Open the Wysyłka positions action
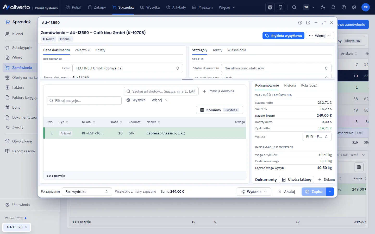Screen dimensions: 375x234 tap(136, 100)
